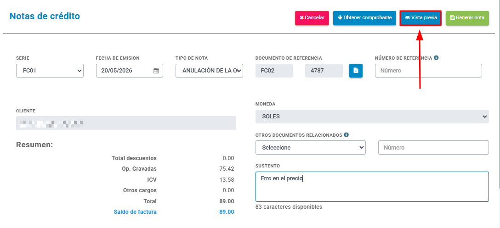Screen dimensions: 500x228
Task: Click the 83 caracteres disponibles text
Action: [289, 207]
